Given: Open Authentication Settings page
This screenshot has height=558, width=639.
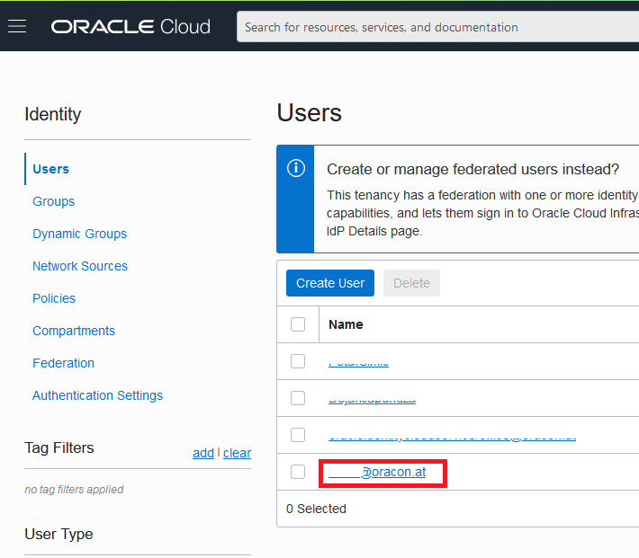Looking at the screenshot, I should (x=97, y=395).
